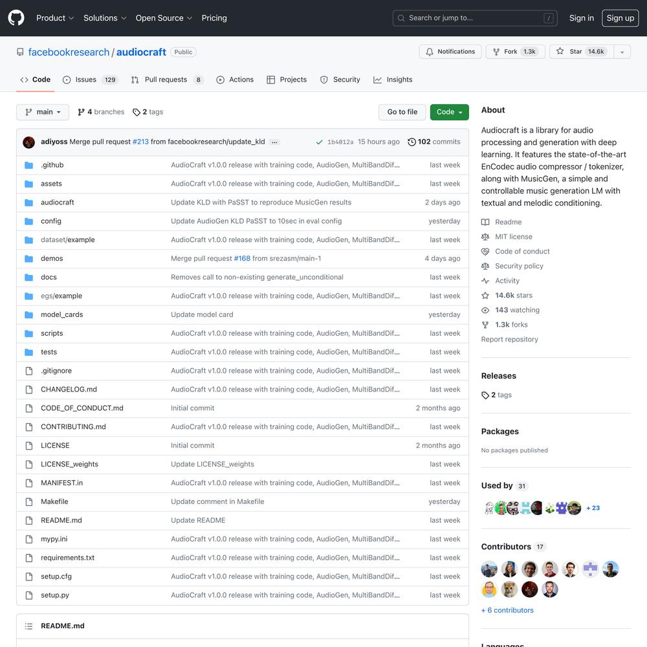Click the setup.py file icon

[x=29, y=595]
